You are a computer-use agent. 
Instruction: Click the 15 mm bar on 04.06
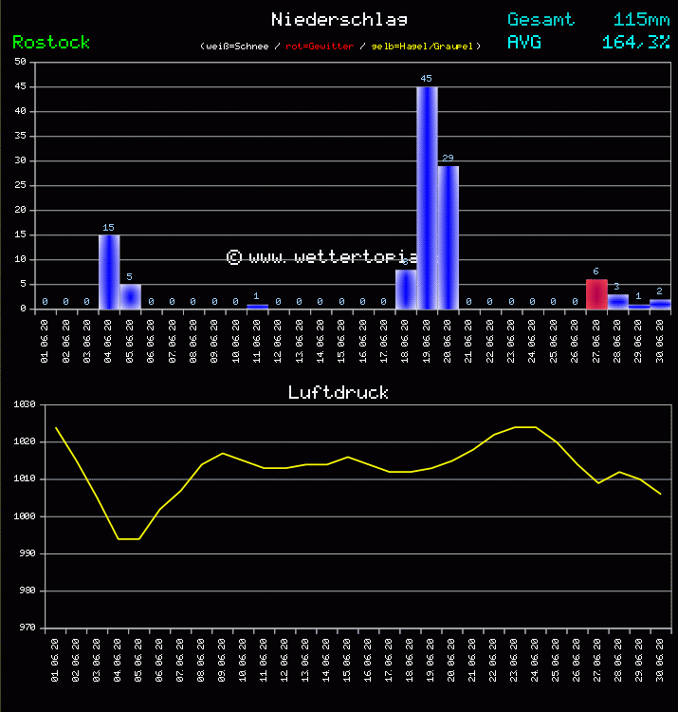108,272
